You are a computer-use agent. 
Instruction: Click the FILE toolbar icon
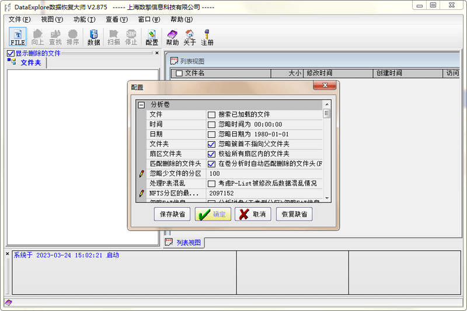point(18,37)
